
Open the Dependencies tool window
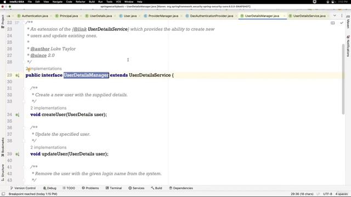pos(181,188)
